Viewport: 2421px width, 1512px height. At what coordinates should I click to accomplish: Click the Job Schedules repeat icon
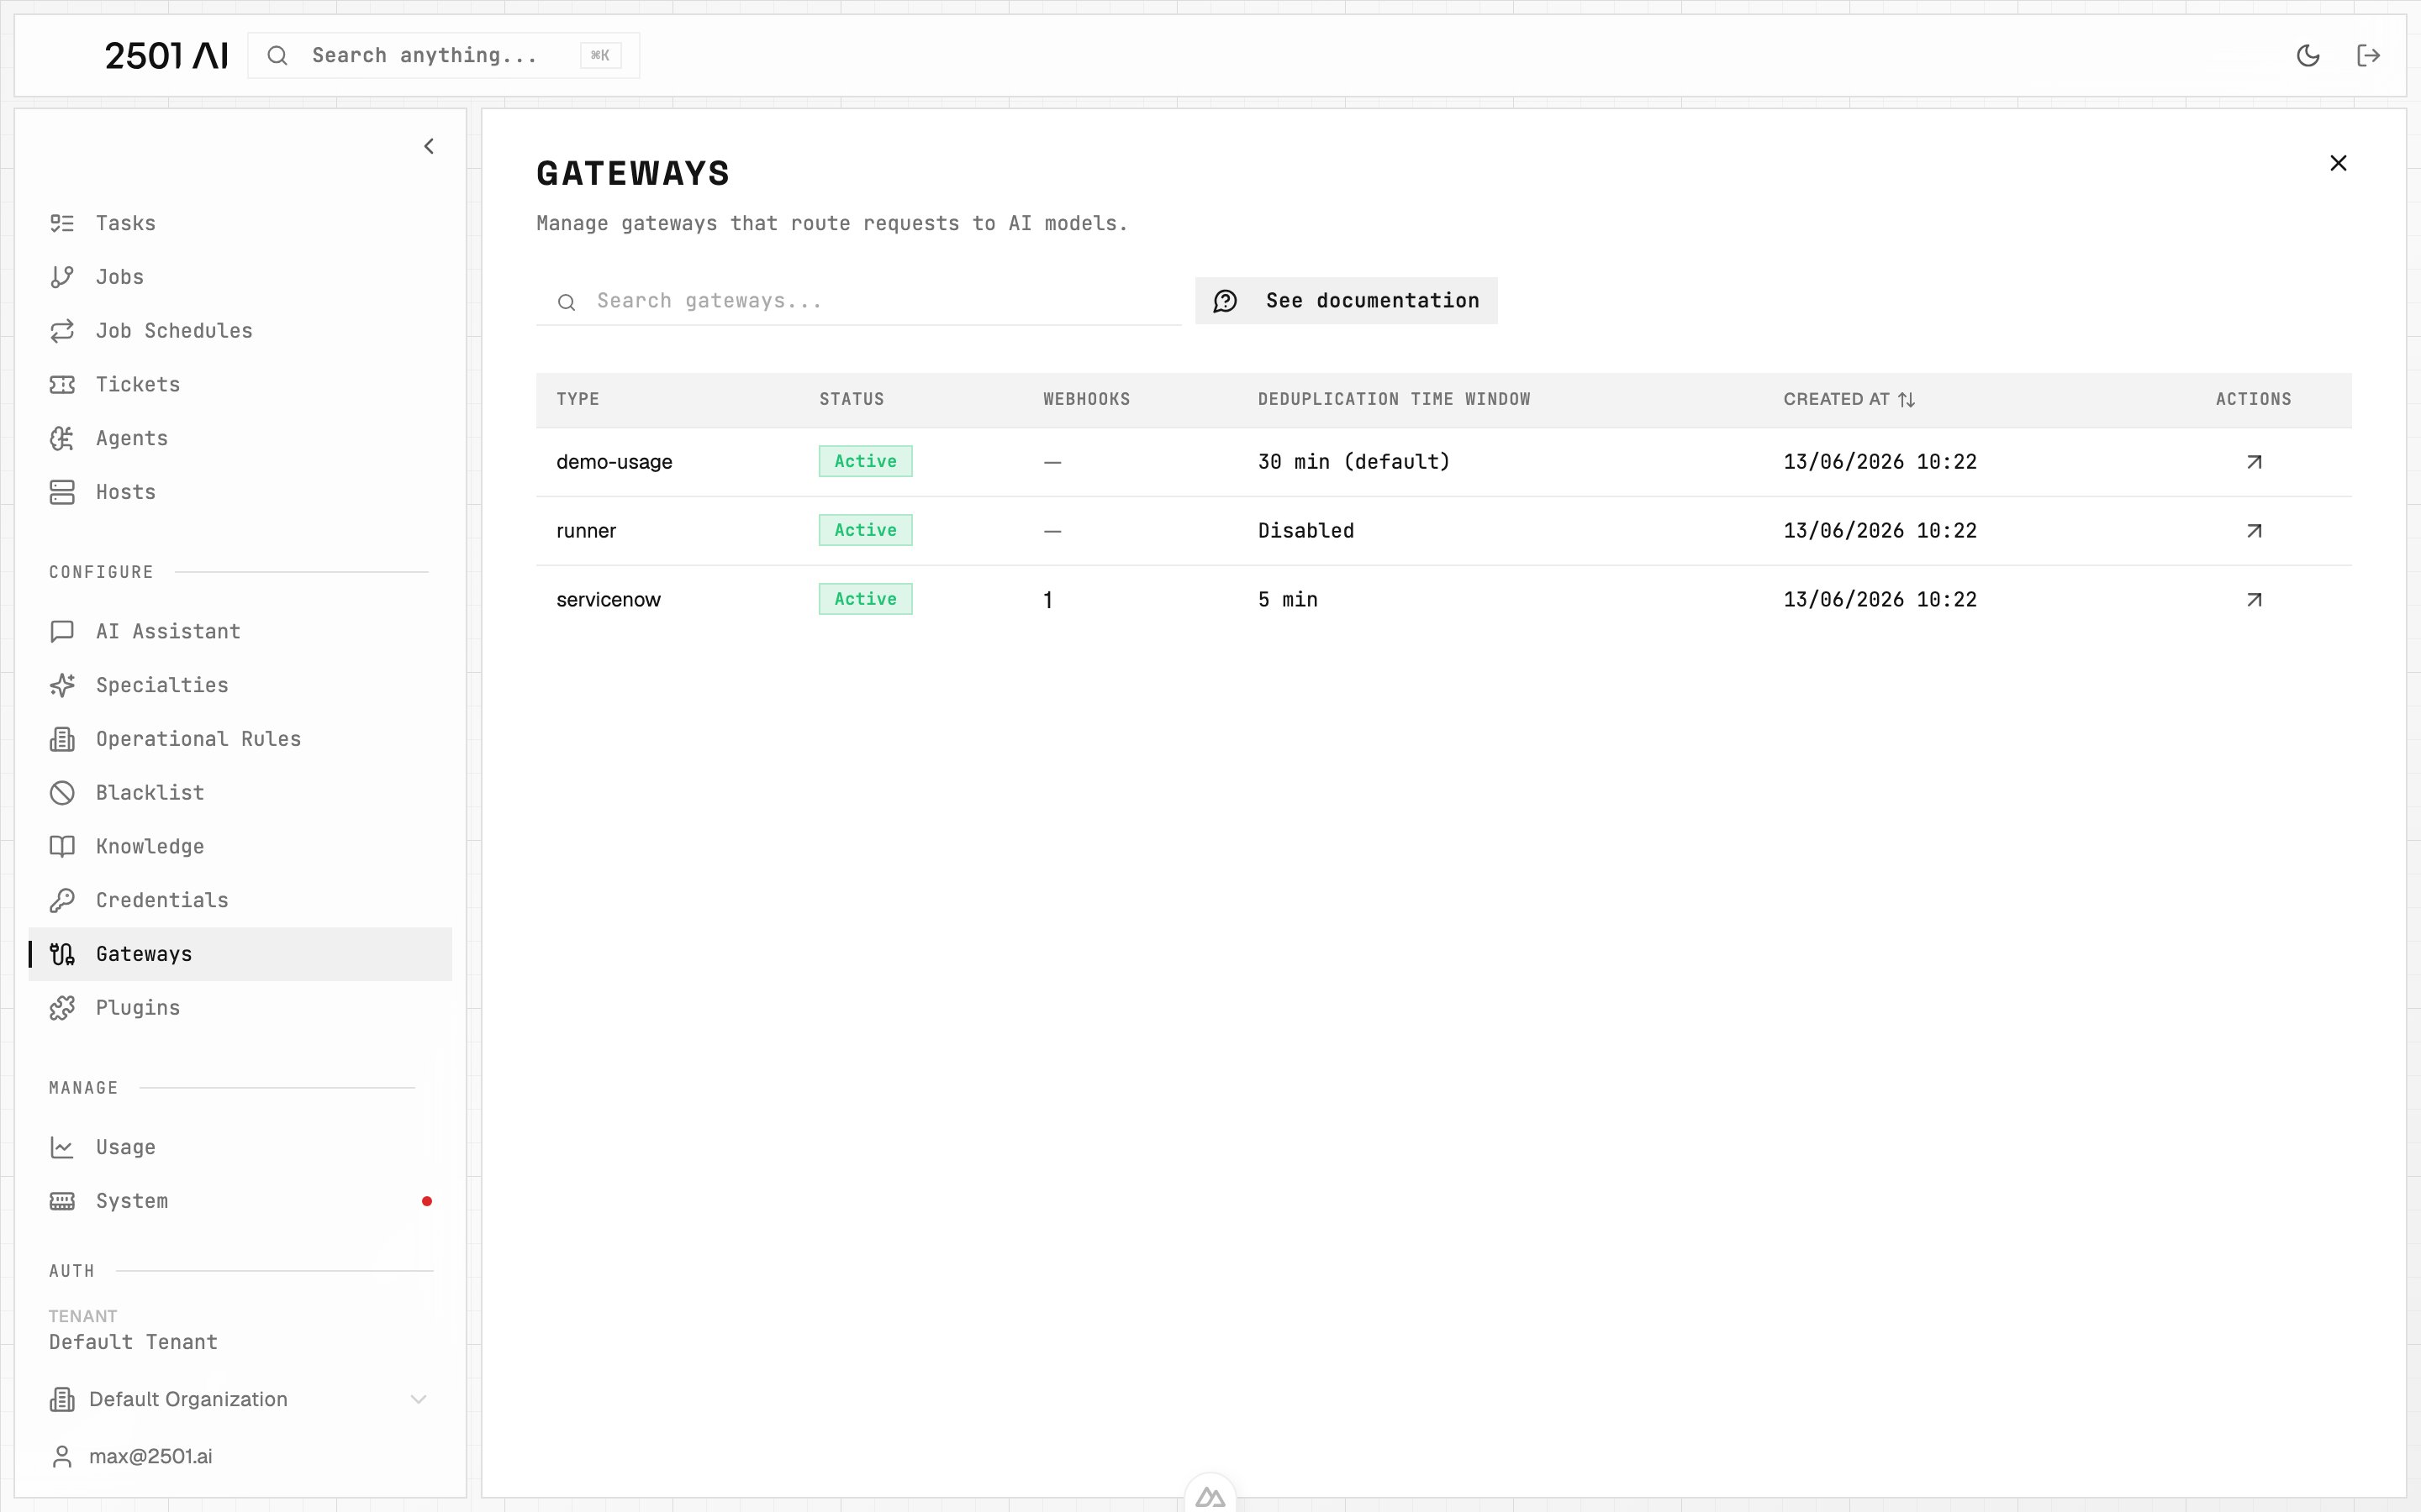62,331
